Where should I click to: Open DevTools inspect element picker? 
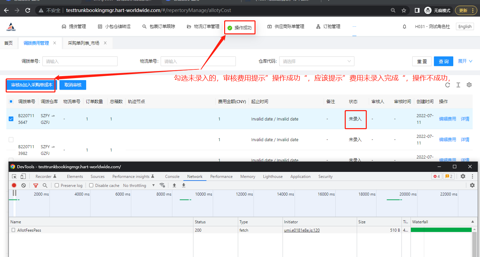click(x=14, y=177)
